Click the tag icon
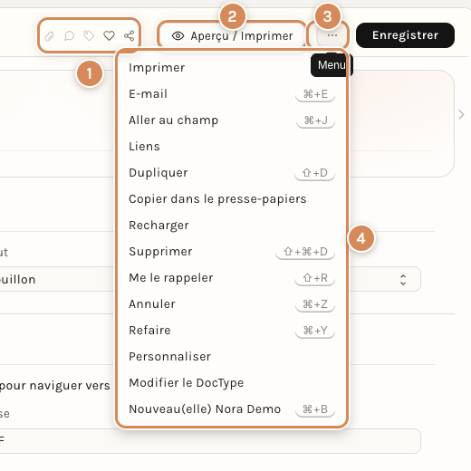 tap(89, 36)
